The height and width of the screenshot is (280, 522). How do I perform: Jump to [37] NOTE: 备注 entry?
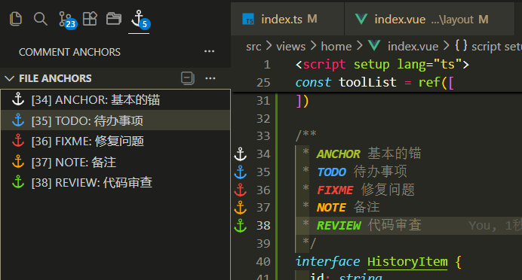pos(115,162)
